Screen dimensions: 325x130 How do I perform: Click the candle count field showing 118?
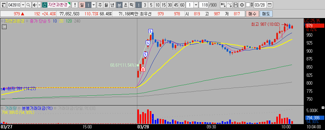(x=204, y=5)
